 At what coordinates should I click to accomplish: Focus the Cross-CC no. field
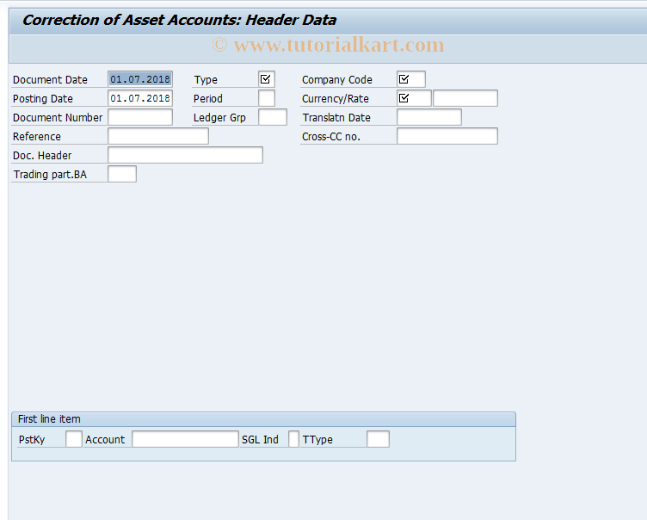pos(447,136)
